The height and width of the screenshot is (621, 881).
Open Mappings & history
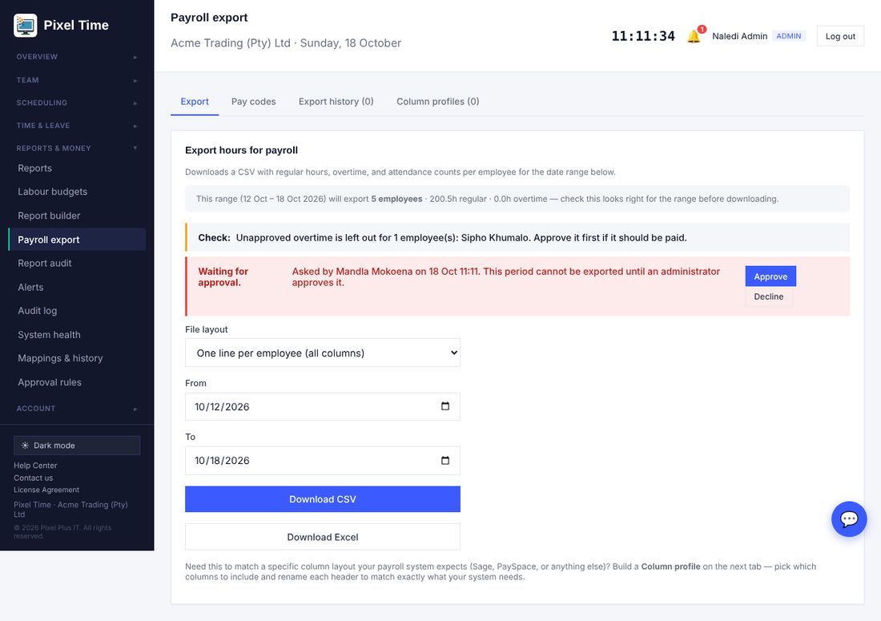tap(77, 358)
